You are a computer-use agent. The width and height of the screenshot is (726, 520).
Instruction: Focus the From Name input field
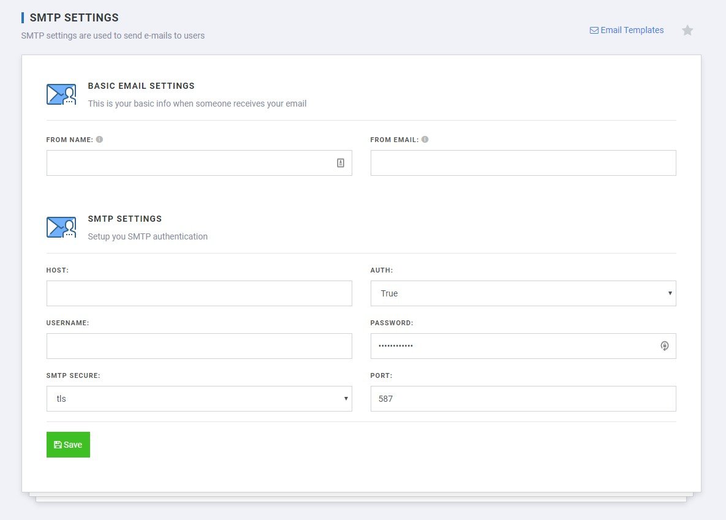(x=199, y=163)
